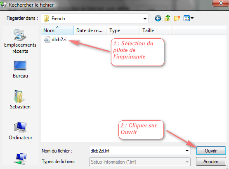Open Ordinateur in the sidebar
Image resolution: width=229 pixels, height=169 pixels.
20,131
